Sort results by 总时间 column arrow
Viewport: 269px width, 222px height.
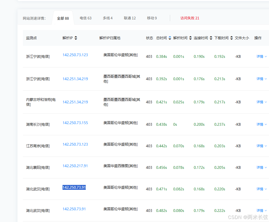click(170, 38)
